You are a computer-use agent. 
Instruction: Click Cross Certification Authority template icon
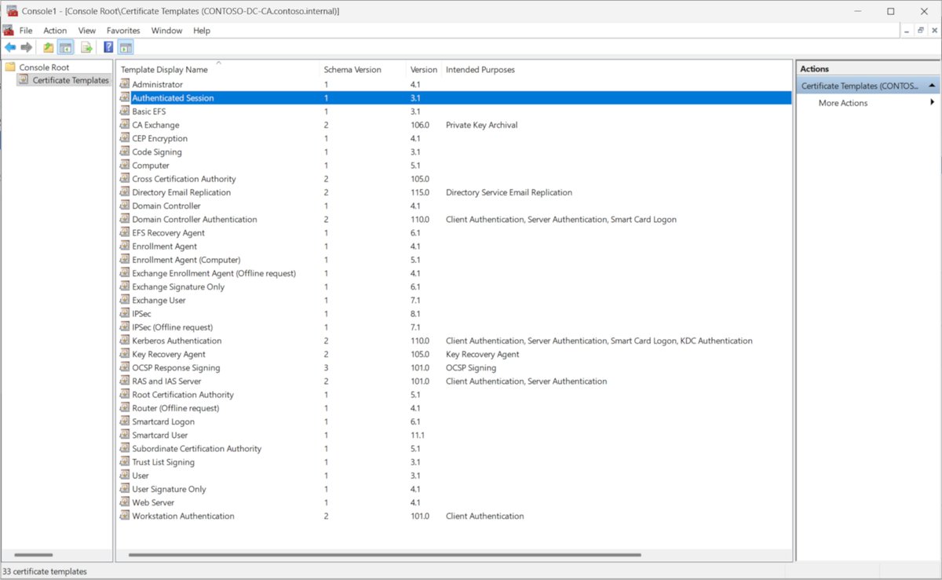click(x=124, y=179)
